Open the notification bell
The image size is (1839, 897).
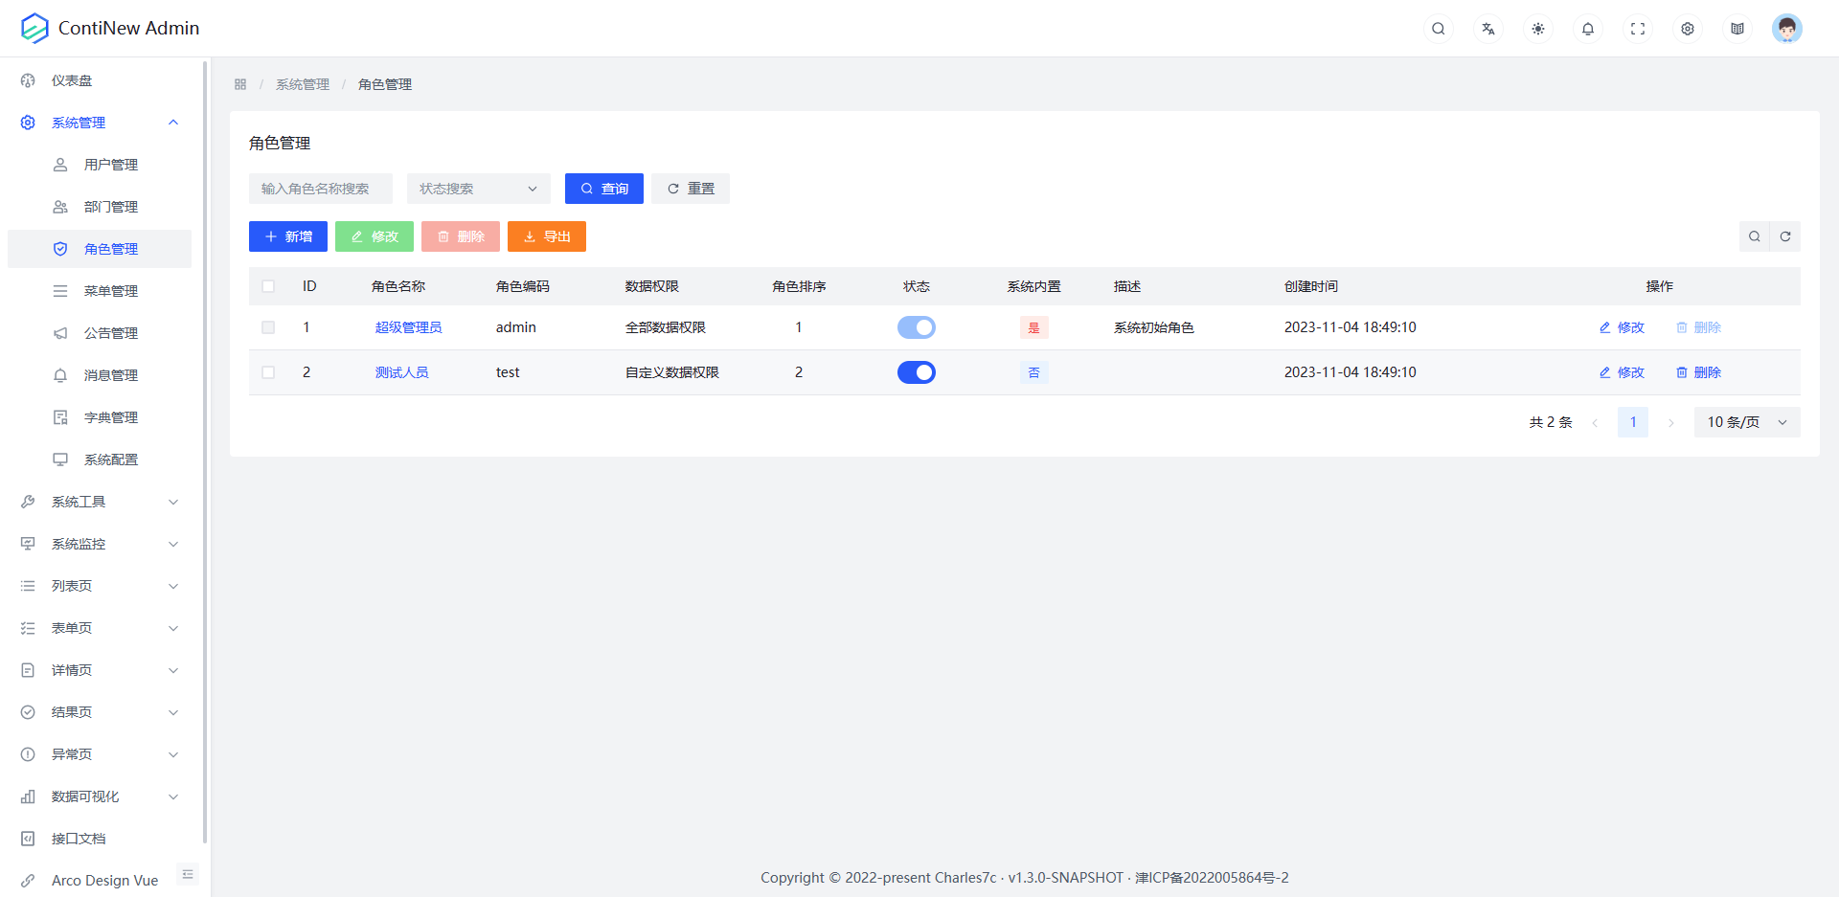[x=1587, y=29]
